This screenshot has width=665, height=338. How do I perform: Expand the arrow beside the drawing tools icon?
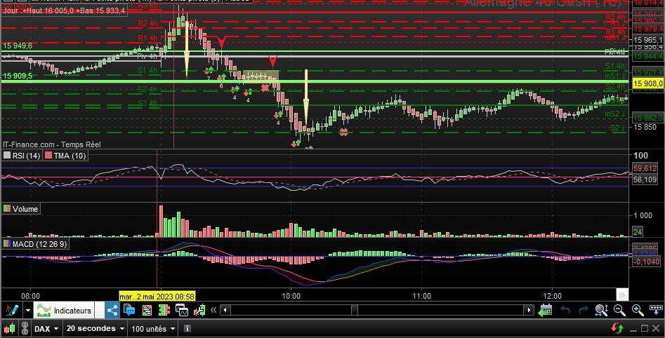point(28,311)
